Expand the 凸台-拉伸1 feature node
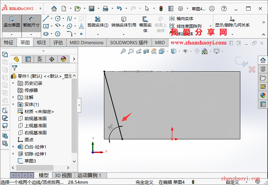 point(13,146)
